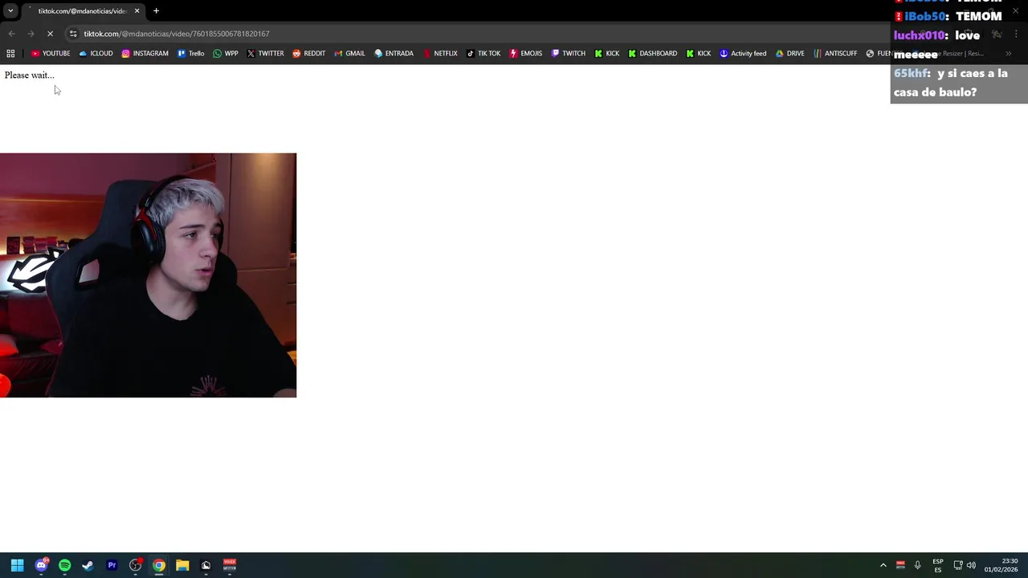Screen dimensions: 1028x578
Task: Show hidden system tray icons
Action: (883, 565)
